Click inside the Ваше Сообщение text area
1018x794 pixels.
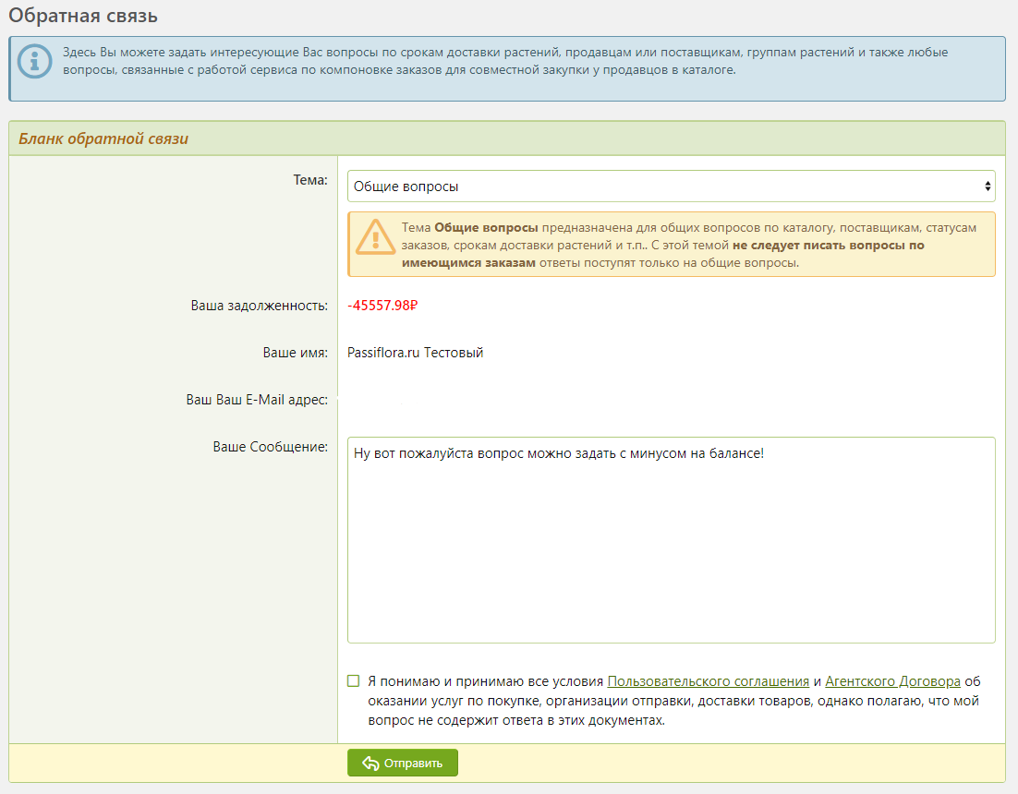[671, 540]
